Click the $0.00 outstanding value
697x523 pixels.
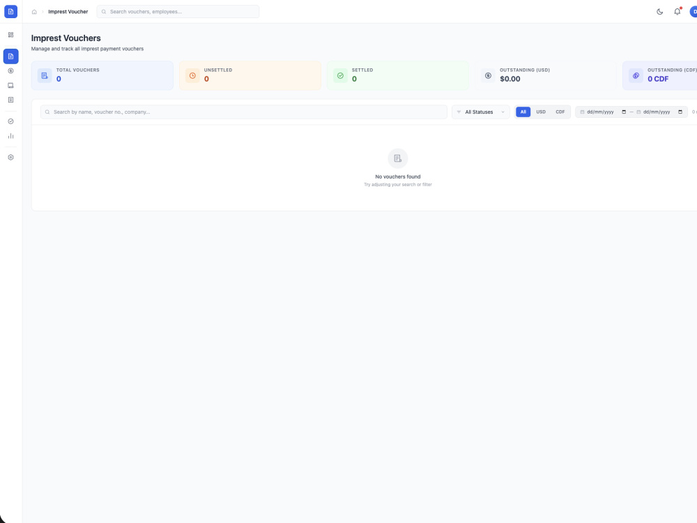(x=510, y=79)
